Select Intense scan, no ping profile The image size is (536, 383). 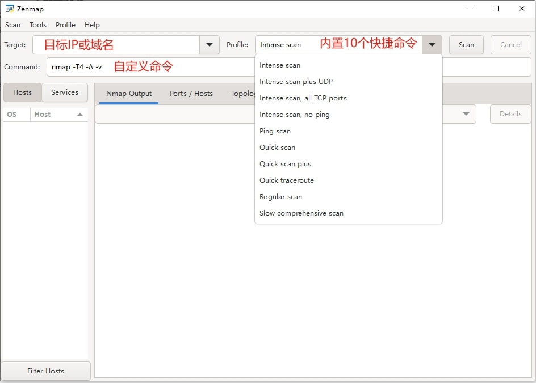point(349,115)
